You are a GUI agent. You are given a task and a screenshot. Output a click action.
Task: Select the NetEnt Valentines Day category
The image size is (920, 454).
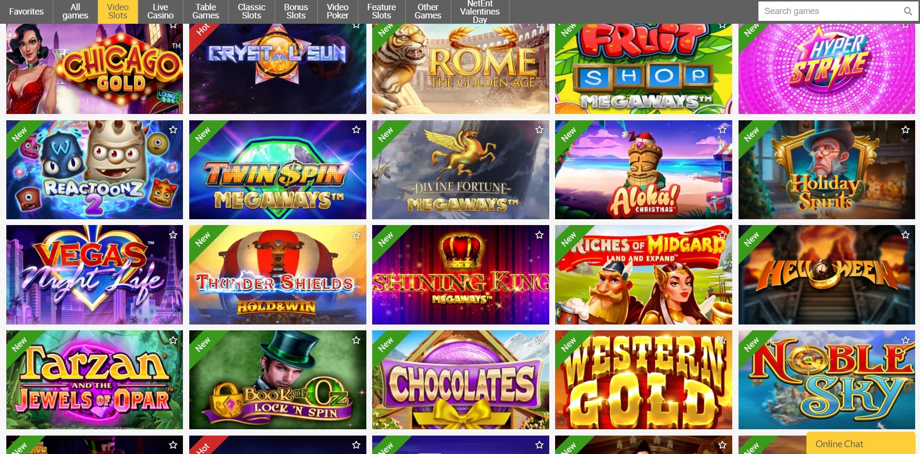coord(480,12)
